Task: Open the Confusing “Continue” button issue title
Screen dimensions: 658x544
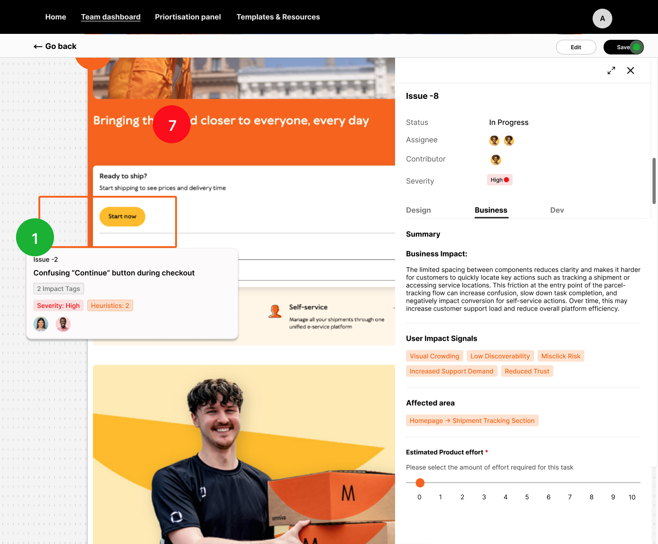Action: point(114,273)
